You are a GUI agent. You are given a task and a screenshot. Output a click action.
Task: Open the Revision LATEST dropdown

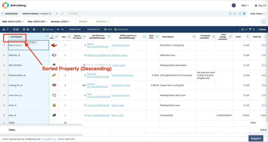pyautogui.click(x=60, y=22)
